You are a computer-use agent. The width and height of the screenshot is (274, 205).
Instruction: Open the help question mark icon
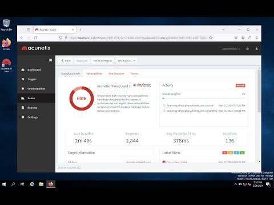click(x=247, y=49)
